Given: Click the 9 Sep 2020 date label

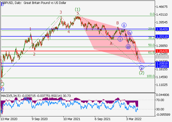Looking at the screenshot, I should [x=40, y=119].
